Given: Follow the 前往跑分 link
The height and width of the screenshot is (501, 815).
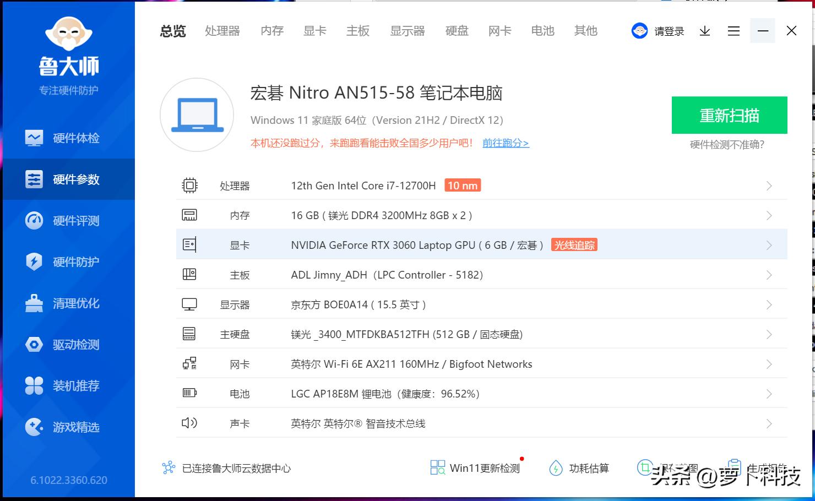Looking at the screenshot, I should (x=506, y=143).
